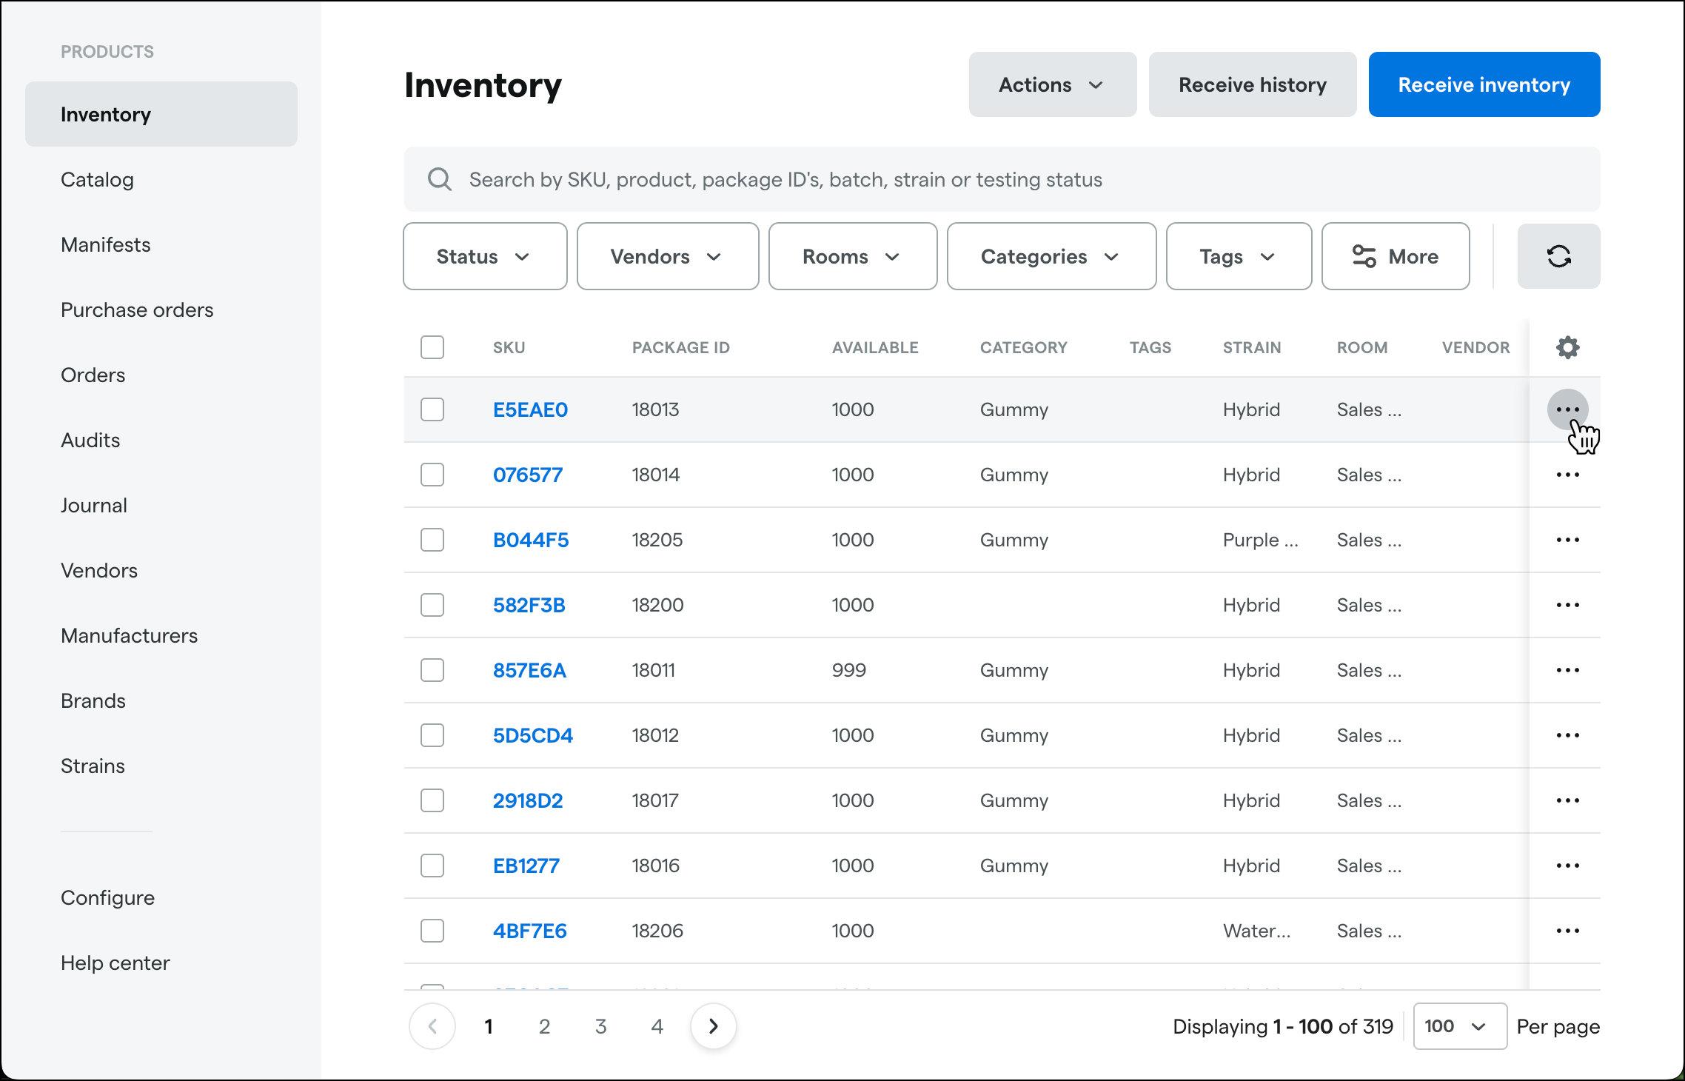
Task: Open SKU link 857E6A
Action: pos(529,670)
